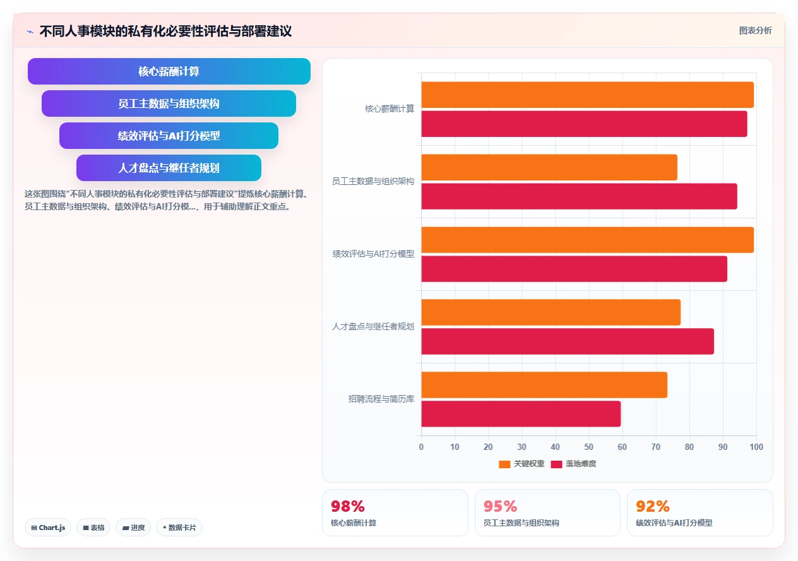798x561 pixels.
Task: Select the 绩效评估与AI打分模型 funnel bar
Action: point(169,136)
